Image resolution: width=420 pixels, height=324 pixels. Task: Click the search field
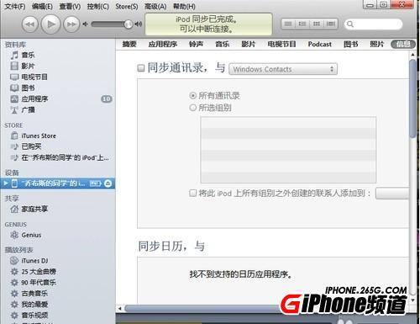click(x=373, y=24)
